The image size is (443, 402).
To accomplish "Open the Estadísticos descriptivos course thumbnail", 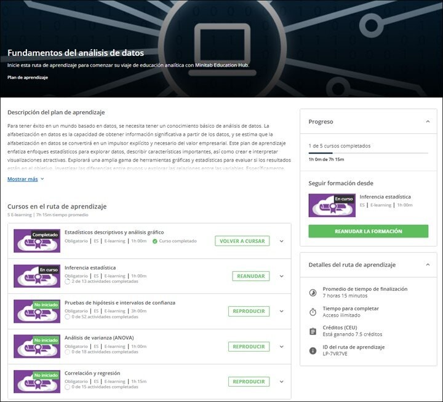I will [37, 241].
